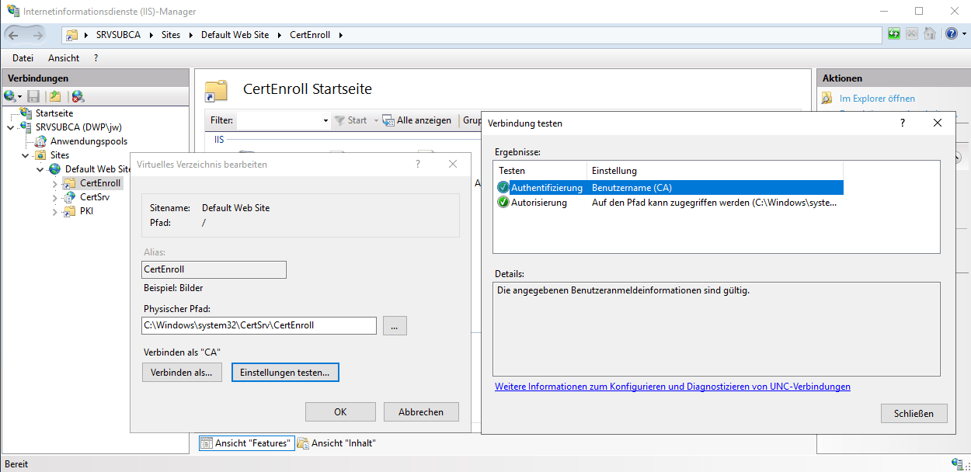This screenshot has height=472, width=971.
Task: Click the Physischer Pfad input field
Action: coord(259,325)
